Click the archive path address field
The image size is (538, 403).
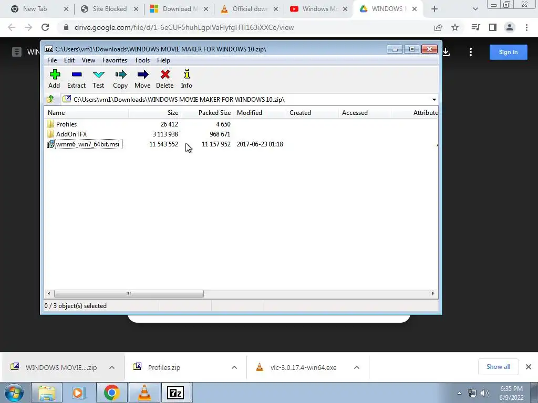(x=245, y=100)
